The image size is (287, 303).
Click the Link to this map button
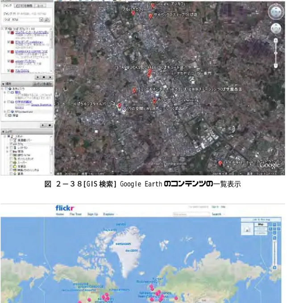point(261,220)
